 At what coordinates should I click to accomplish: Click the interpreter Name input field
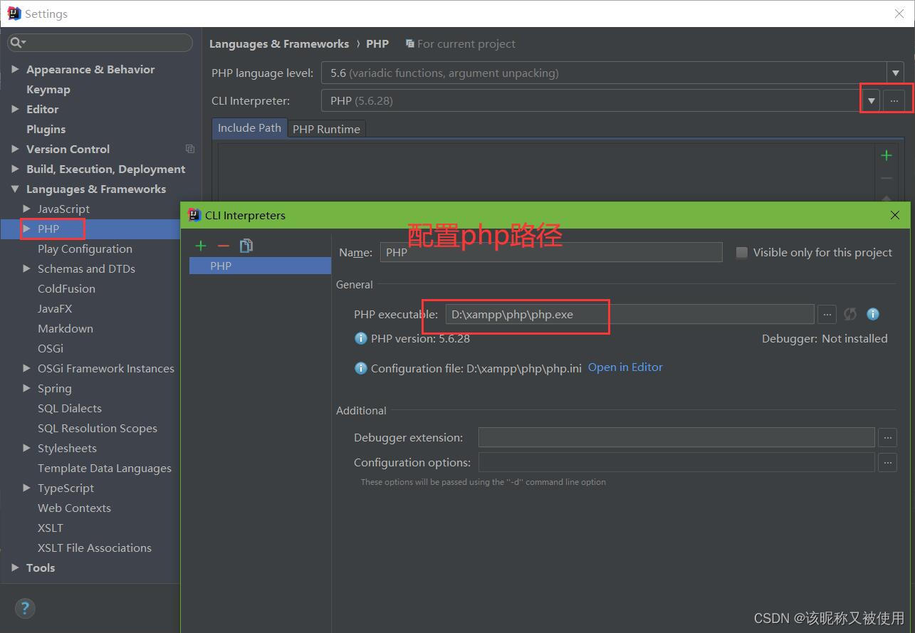[551, 252]
